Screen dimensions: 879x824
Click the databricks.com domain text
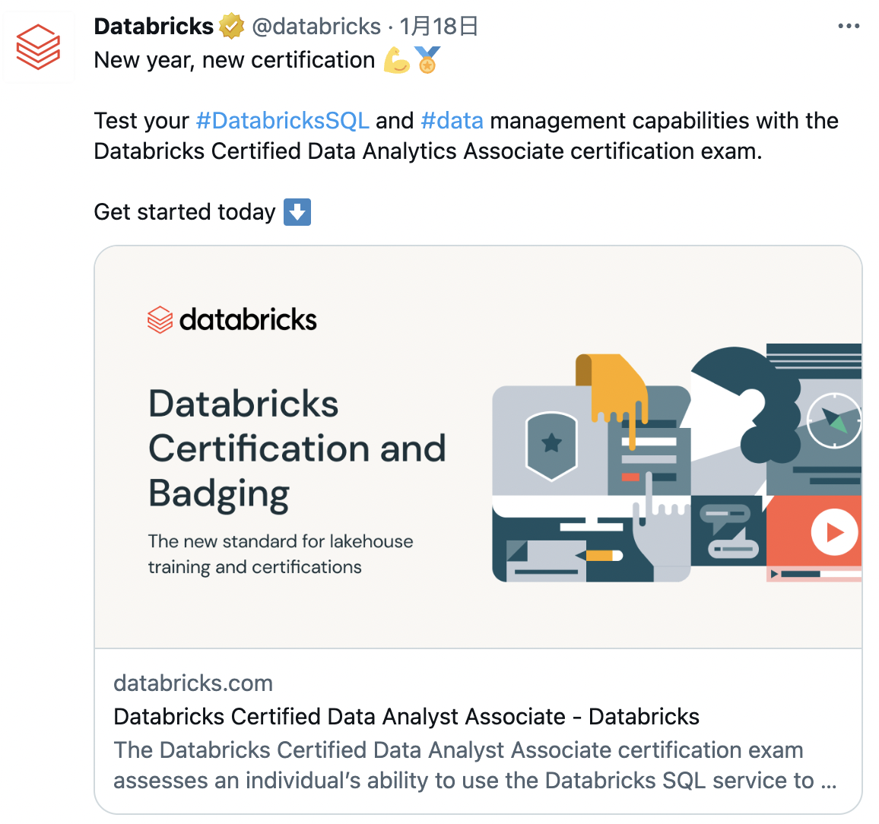[193, 683]
